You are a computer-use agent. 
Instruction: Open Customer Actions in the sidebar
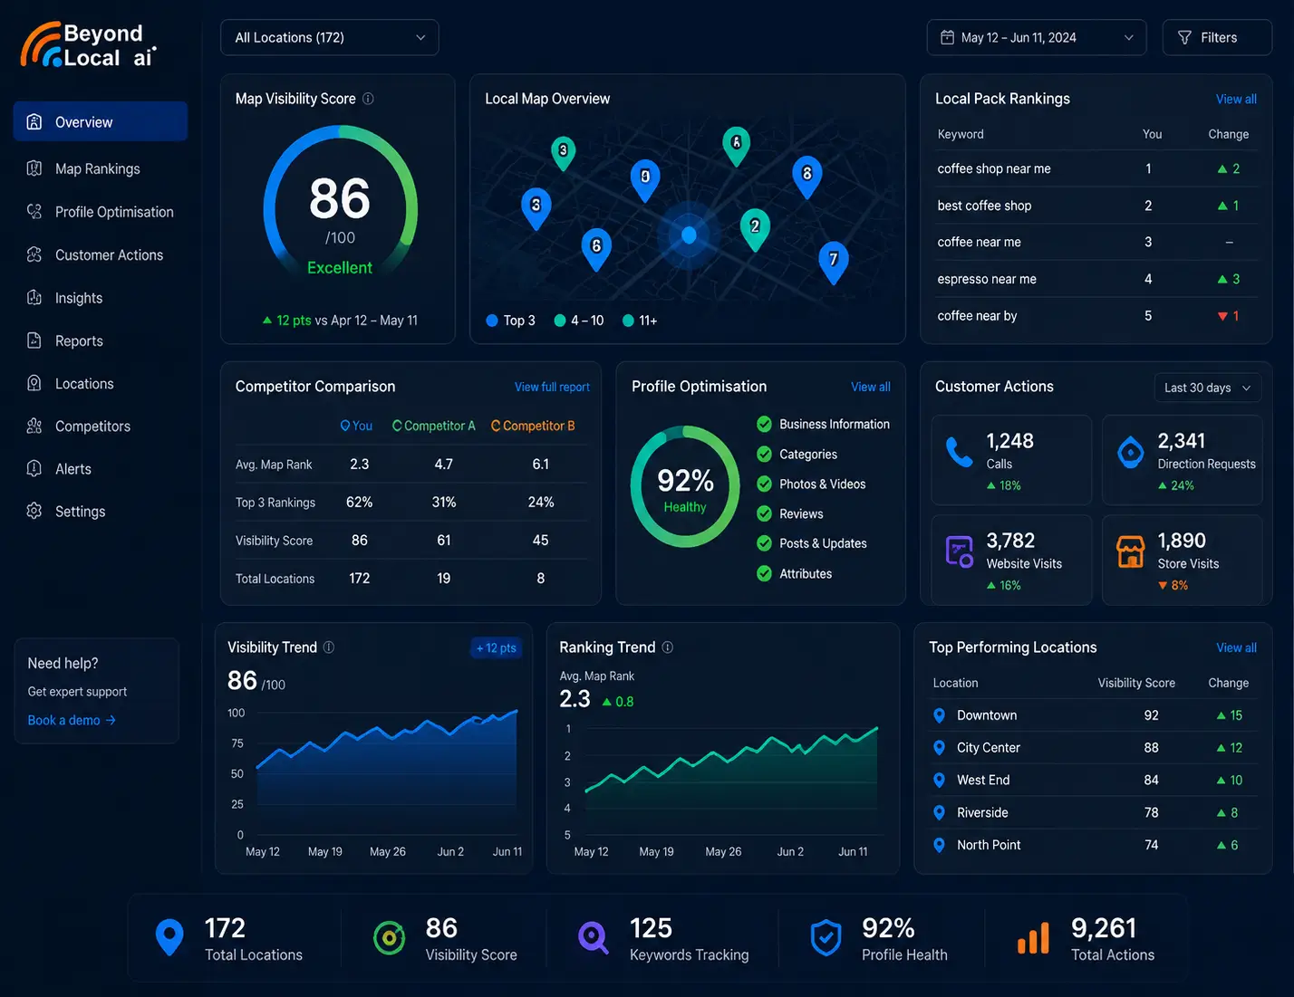[109, 254]
